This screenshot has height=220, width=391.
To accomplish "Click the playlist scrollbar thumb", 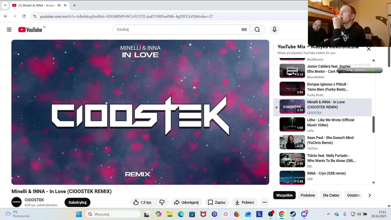I will pyautogui.click(x=373, y=124).
